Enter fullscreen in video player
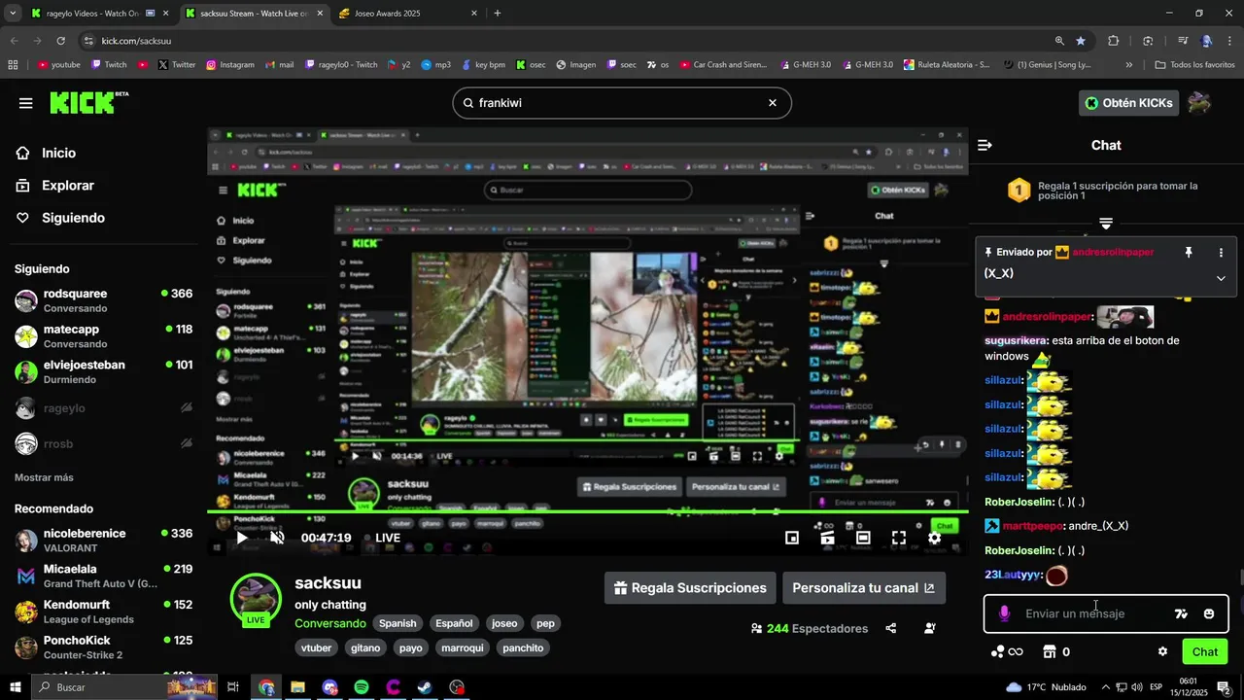This screenshot has width=1244, height=700. pos(899,538)
